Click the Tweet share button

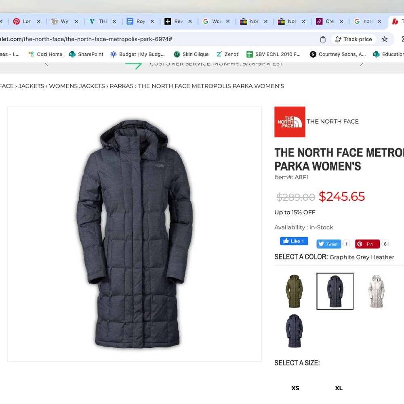[x=328, y=244]
